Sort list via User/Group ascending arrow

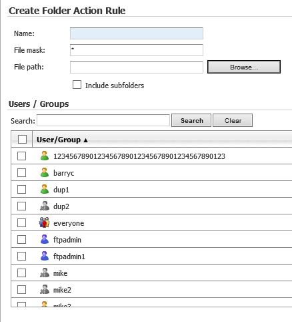point(85,140)
